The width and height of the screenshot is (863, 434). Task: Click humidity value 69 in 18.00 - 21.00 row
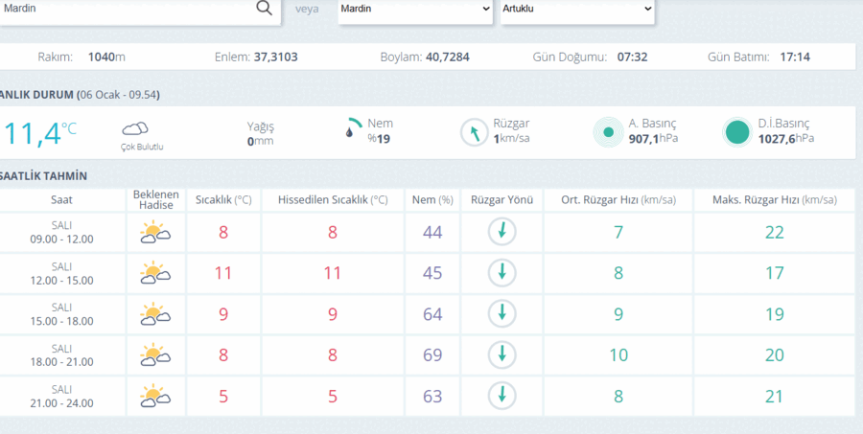click(x=432, y=354)
